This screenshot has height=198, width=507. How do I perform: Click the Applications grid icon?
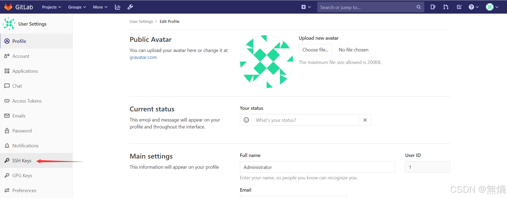[7, 71]
